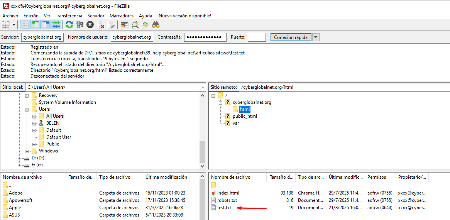Click the Sitio remoto path field
Viewport: 450px width, 220px height.
pos(344,87)
